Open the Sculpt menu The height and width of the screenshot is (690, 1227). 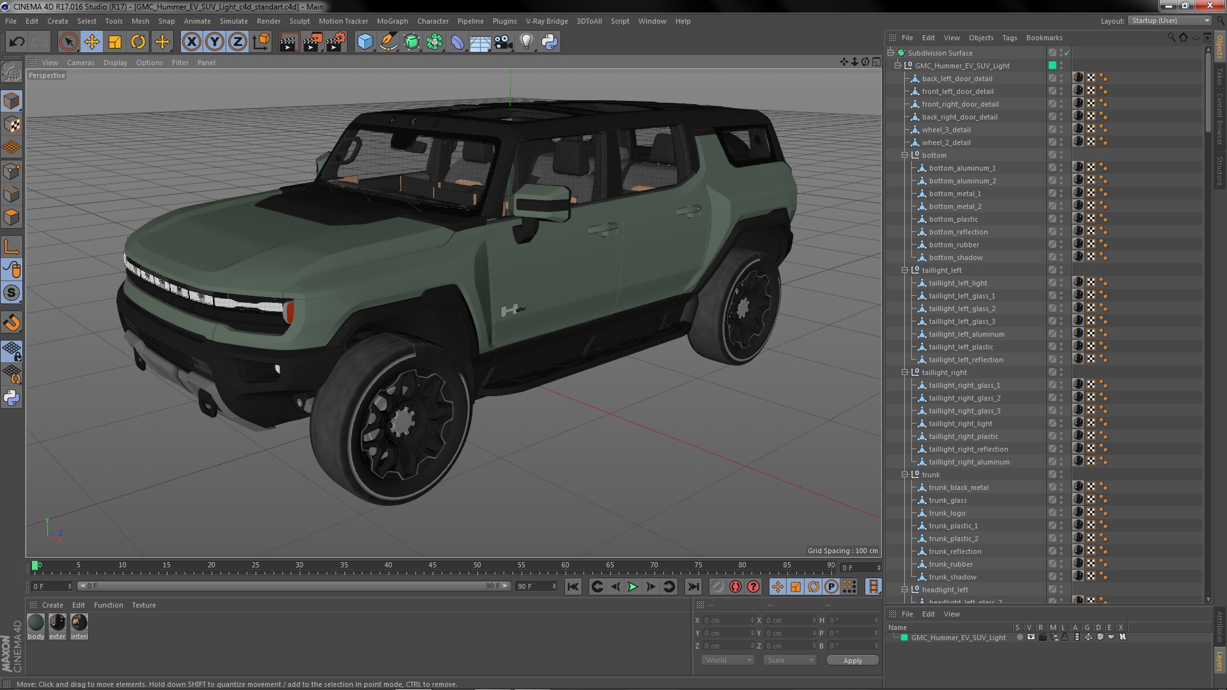point(300,21)
